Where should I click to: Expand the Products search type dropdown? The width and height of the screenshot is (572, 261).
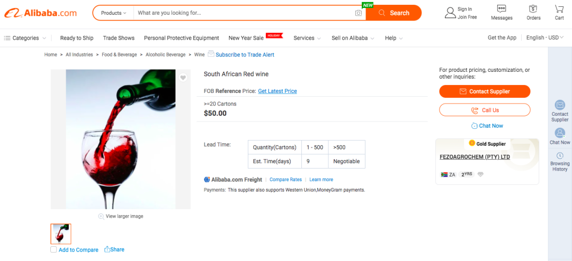tap(113, 13)
